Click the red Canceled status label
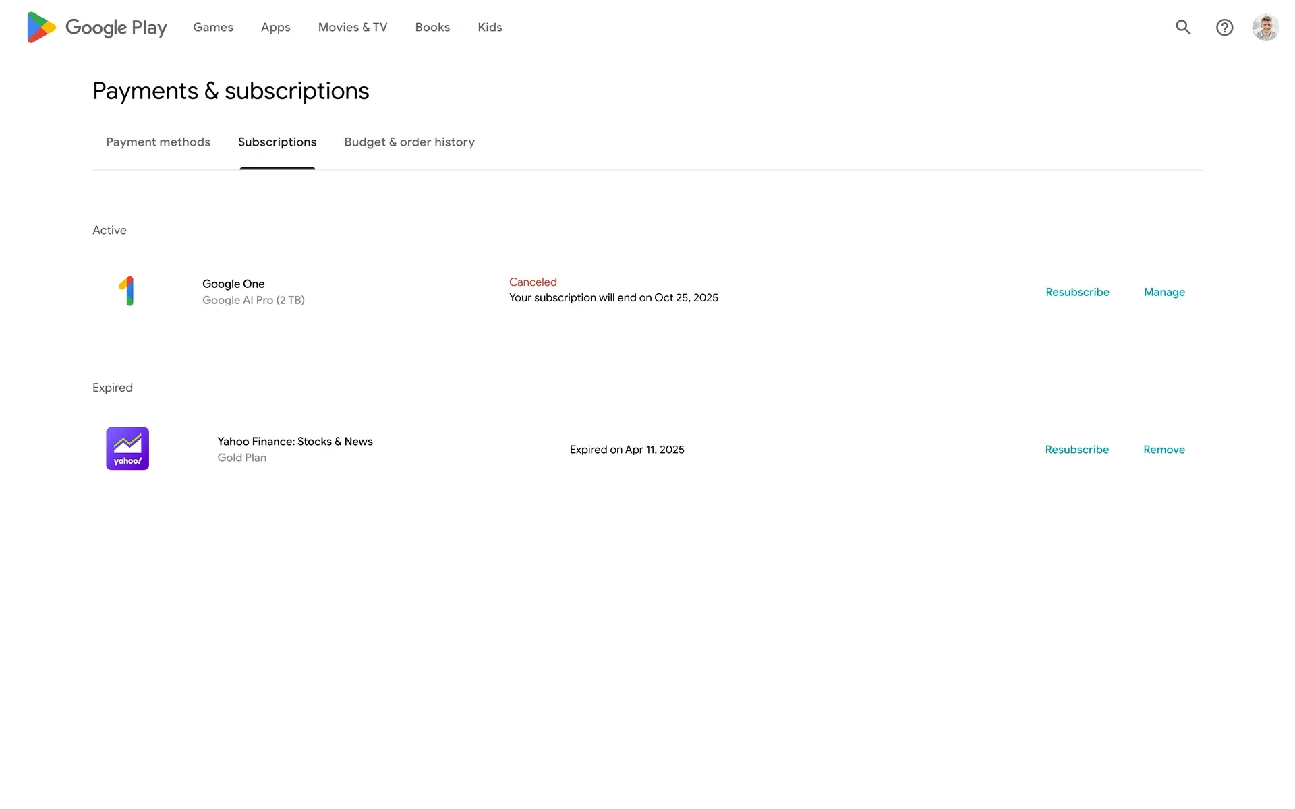1295x809 pixels. coord(533,282)
